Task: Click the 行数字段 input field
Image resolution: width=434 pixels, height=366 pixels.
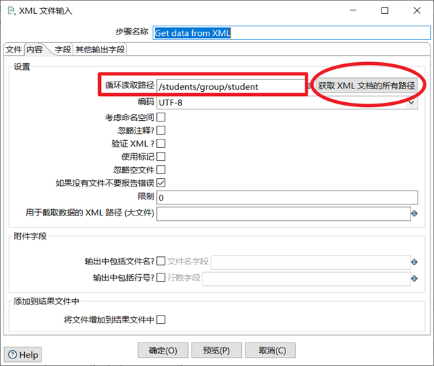Action: tap(307, 279)
